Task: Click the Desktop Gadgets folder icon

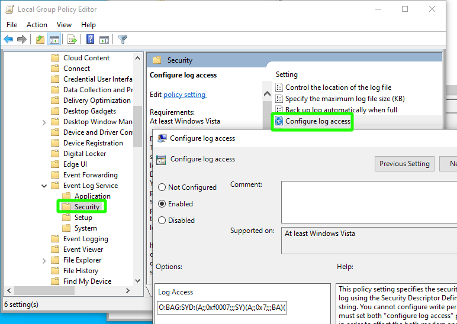Action: [55, 111]
